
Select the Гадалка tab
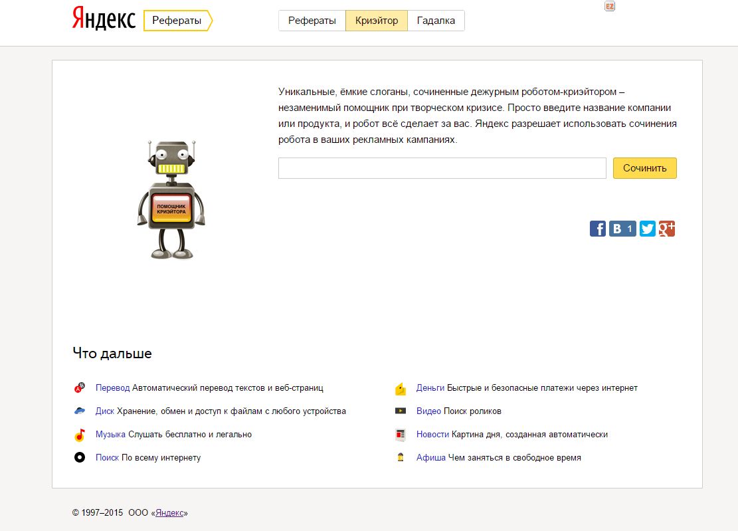coord(436,21)
